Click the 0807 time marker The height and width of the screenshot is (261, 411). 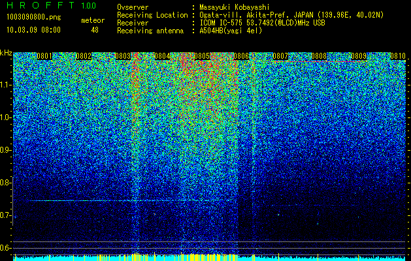(x=280, y=56)
